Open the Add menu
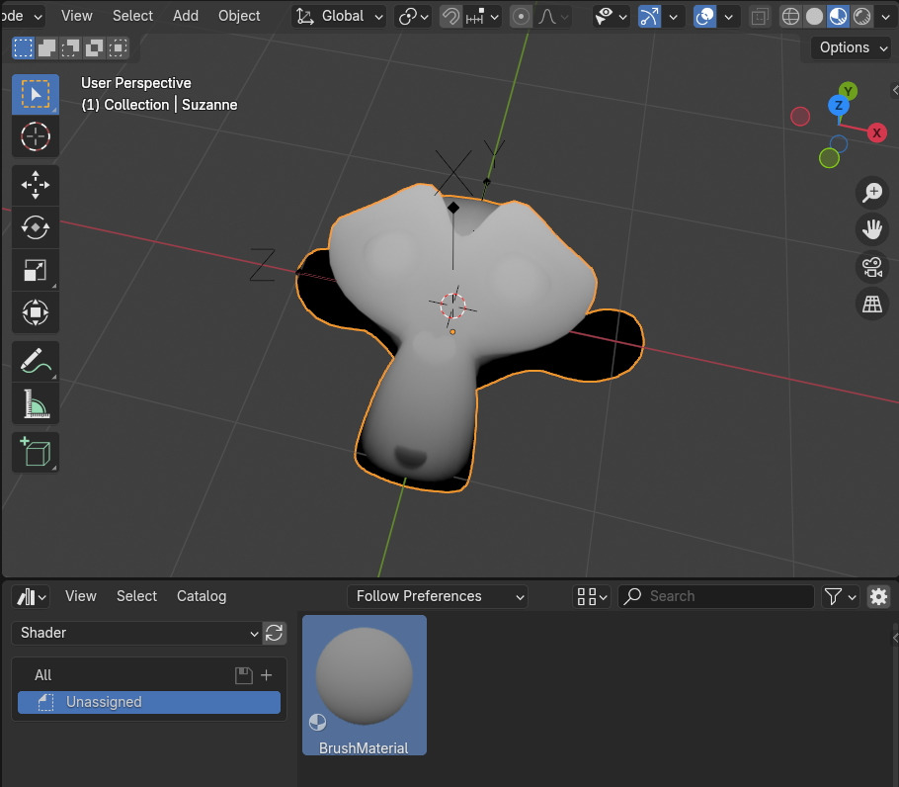 click(186, 16)
